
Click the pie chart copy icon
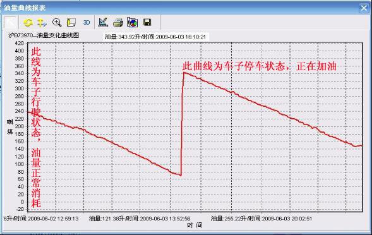[133, 23]
